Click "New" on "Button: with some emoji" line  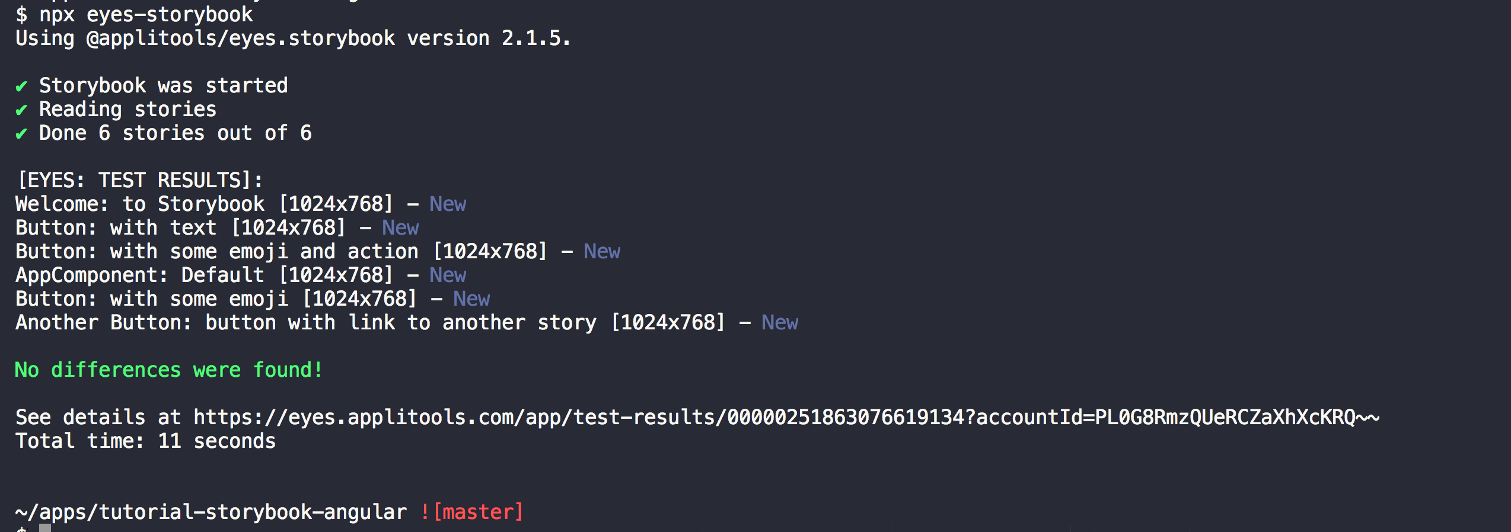coord(471,299)
